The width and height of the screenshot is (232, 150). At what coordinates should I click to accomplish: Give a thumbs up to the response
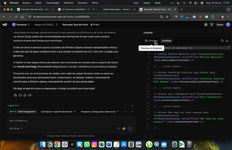25,95
